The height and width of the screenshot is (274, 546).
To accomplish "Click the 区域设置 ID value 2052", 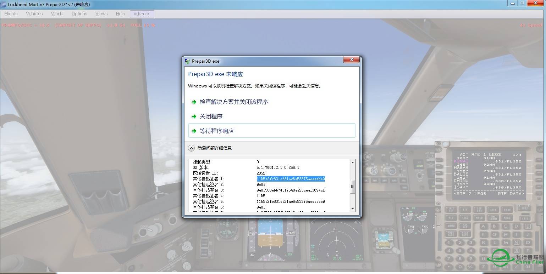I will 261,173.
